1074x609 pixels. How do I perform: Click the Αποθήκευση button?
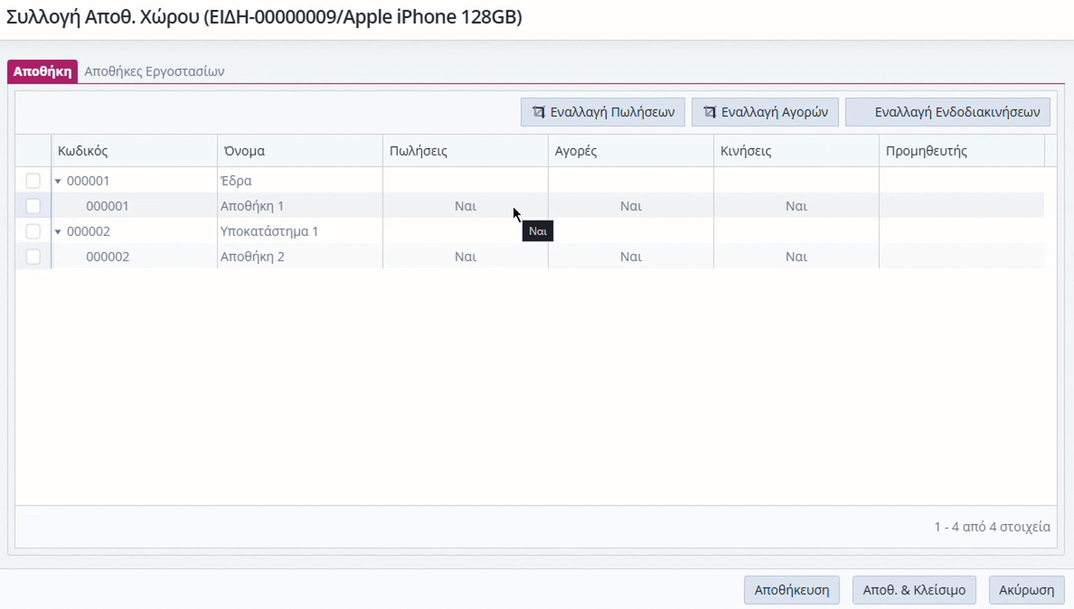click(x=791, y=590)
